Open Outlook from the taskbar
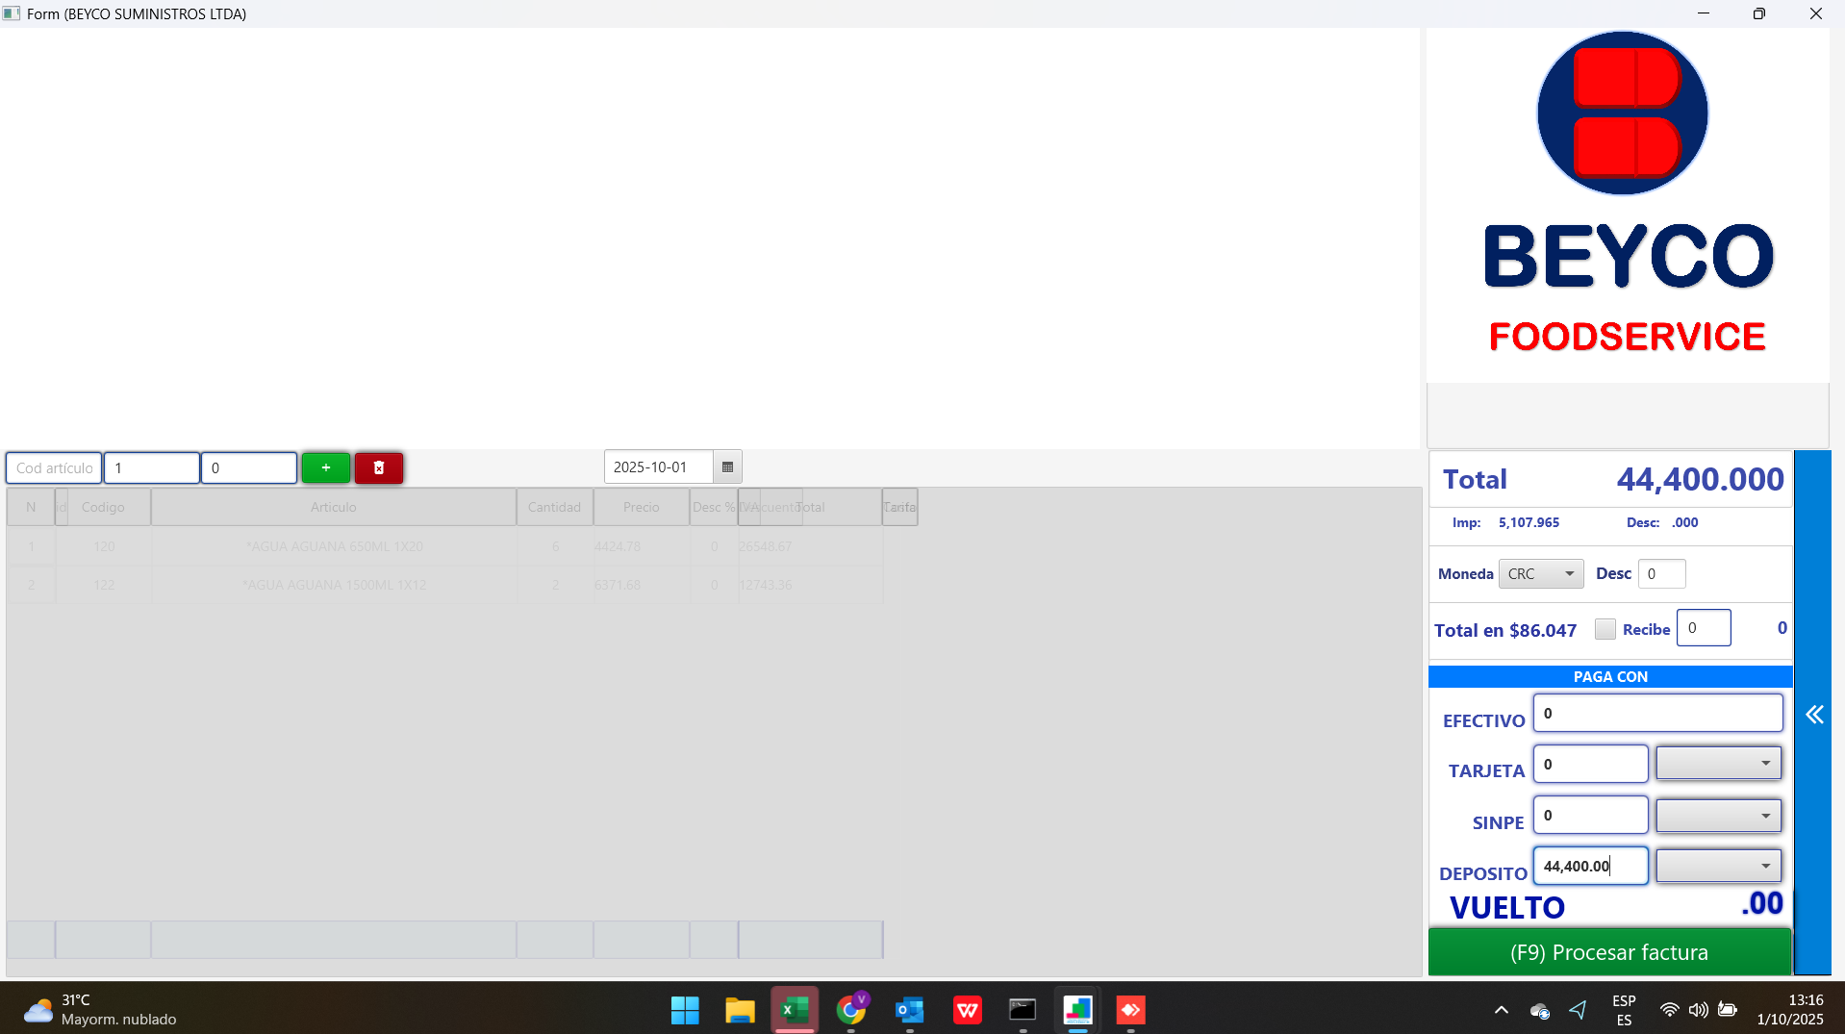Screen dimensions: 1845x1034 [x=909, y=1010]
